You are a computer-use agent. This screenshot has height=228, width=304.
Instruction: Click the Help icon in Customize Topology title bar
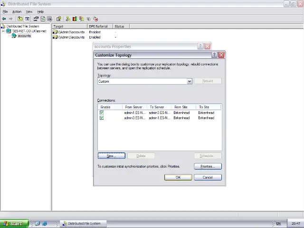click(x=214, y=55)
